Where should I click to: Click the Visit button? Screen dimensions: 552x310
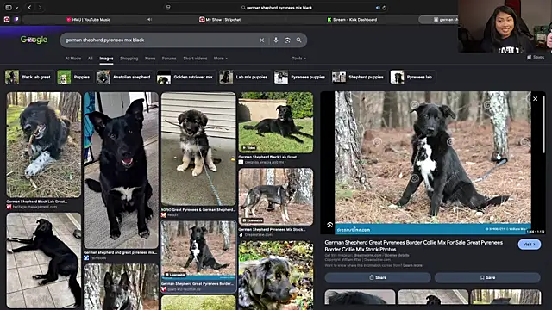click(529, 245)
